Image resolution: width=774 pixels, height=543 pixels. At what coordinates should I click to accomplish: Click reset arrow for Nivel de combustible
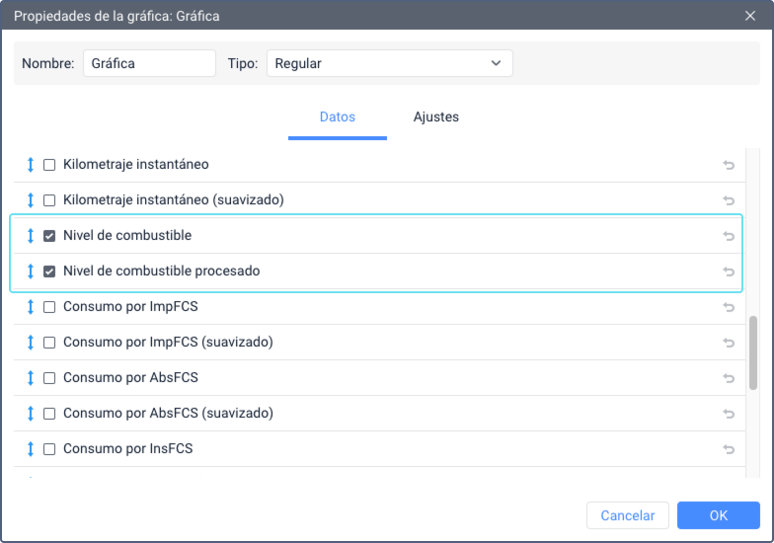click(729, 236)
